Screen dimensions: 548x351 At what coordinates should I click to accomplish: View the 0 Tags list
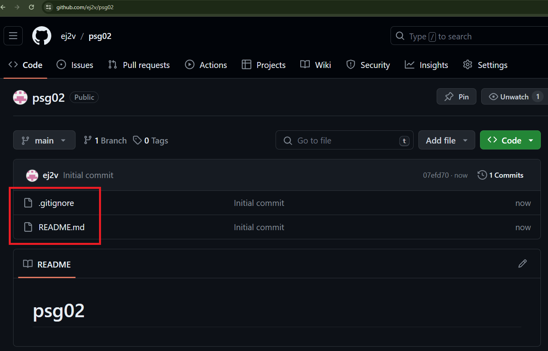pyautogui.click(x=151, y=140)
